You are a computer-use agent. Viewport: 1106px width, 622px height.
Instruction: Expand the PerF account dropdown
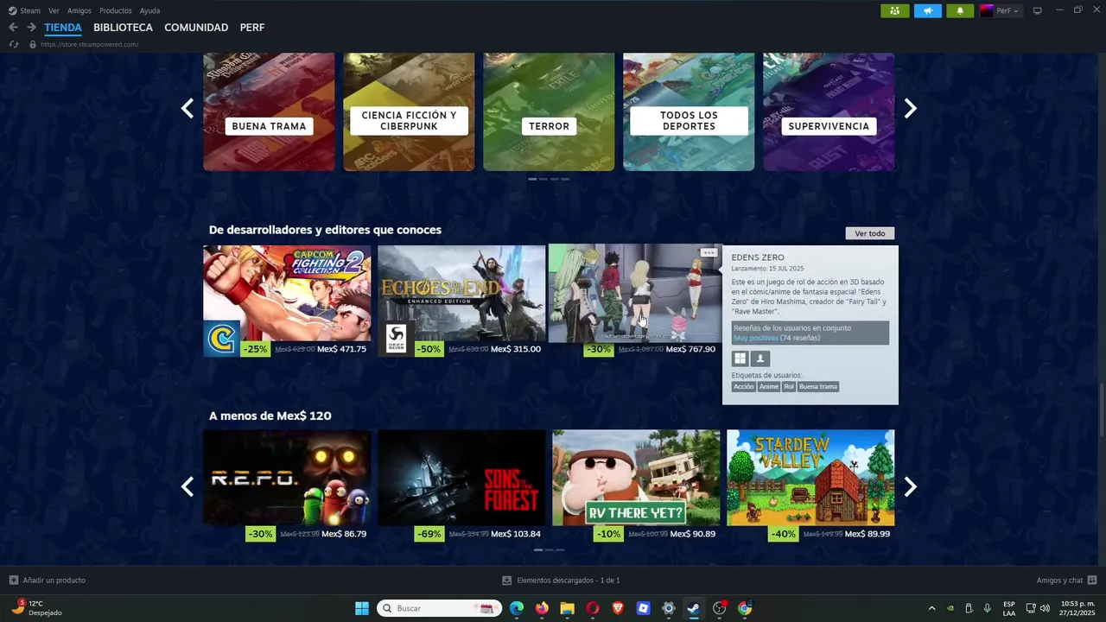(x=1007, y=10)
